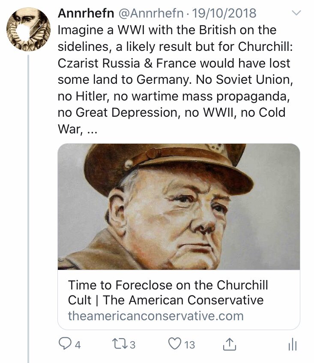Screen dimensions: 314x363
Task: Open the tweet via the 19/10/2018 date
Action: pyautogui.click(x=224, y=14)
